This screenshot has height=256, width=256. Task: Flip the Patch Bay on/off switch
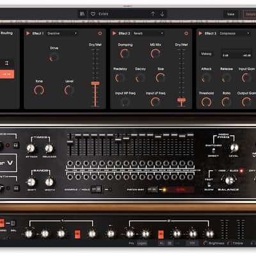152,189
